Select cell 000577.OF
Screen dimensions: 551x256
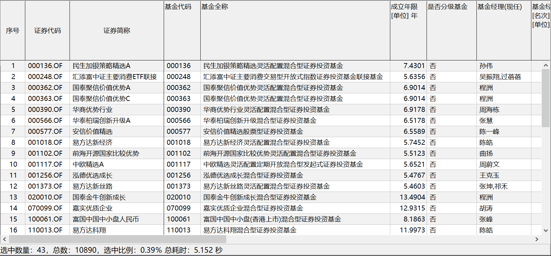pyautogui.click(x=48, y=131)
